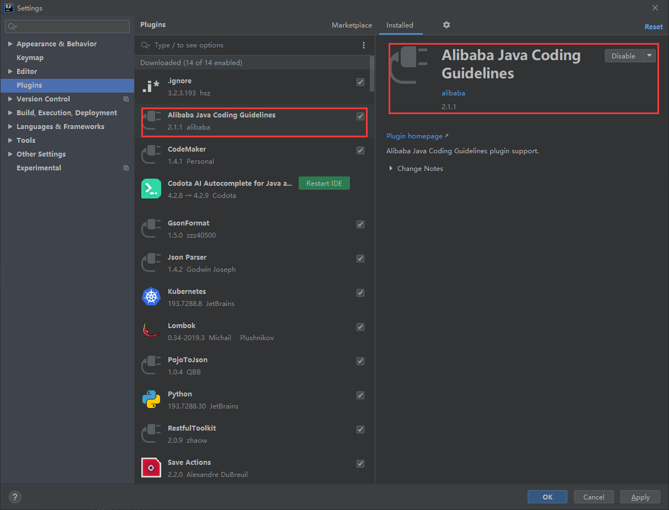Click the RestfulToolkit plugin icon
The width and height of the screenshot is (669, 510).
151,434
